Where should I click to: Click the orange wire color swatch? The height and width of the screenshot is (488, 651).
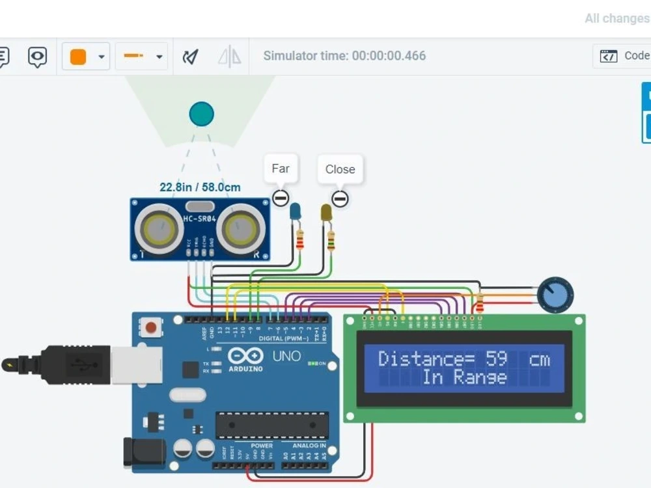[79, 57]
